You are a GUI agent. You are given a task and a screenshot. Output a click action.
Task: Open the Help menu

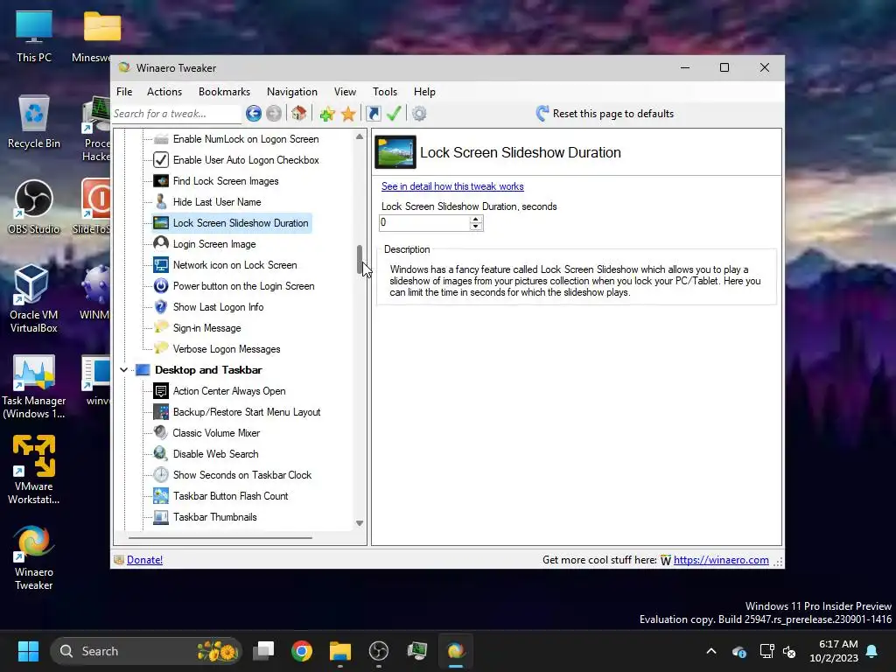click(424, 91)
